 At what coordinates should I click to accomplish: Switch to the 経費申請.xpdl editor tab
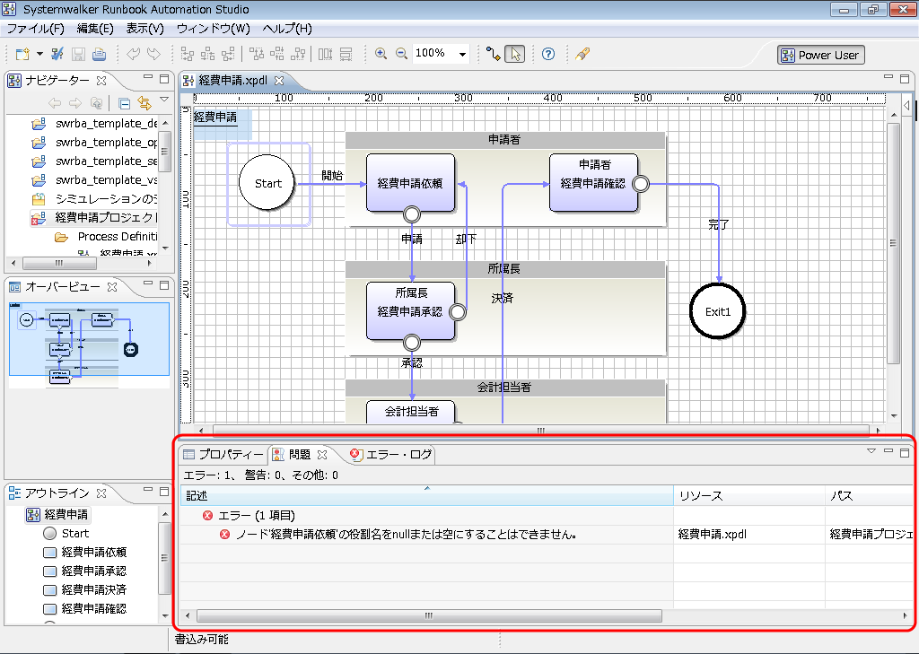[x=232, y=80]
